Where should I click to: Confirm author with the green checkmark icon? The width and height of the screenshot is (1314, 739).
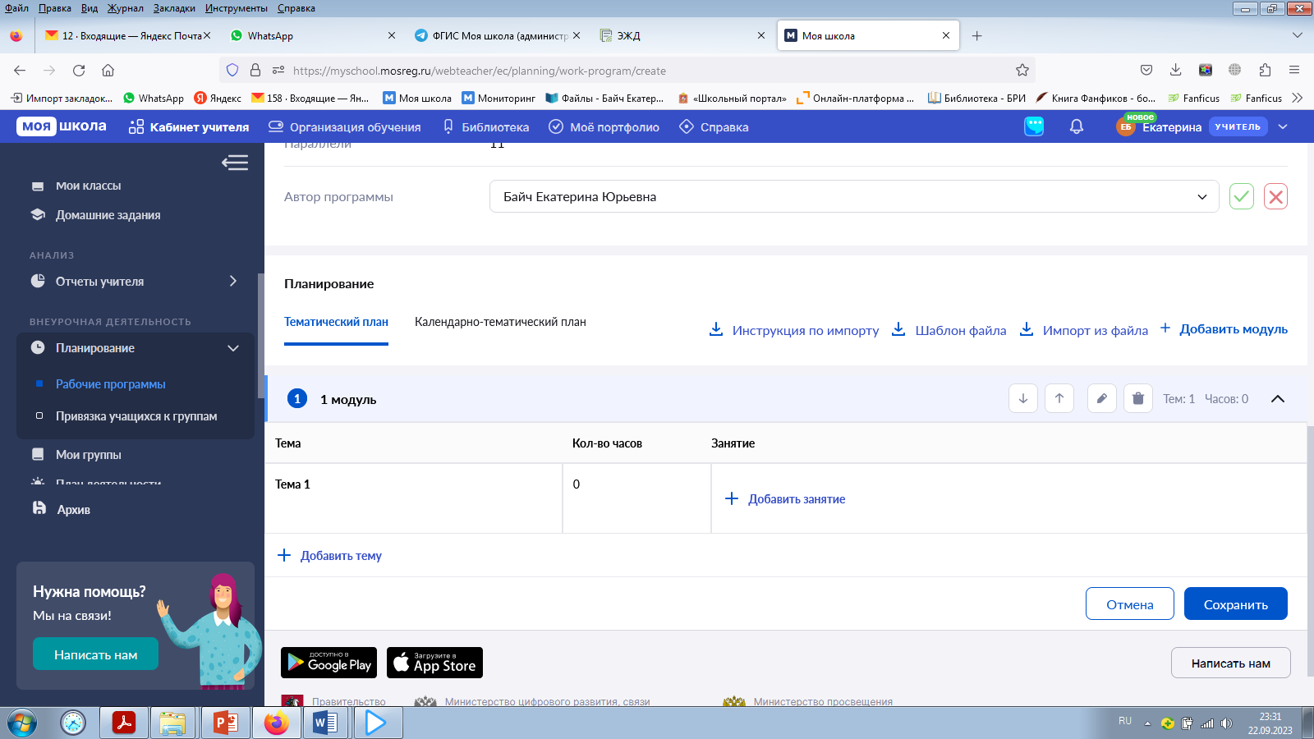[x=1242, y=196]
